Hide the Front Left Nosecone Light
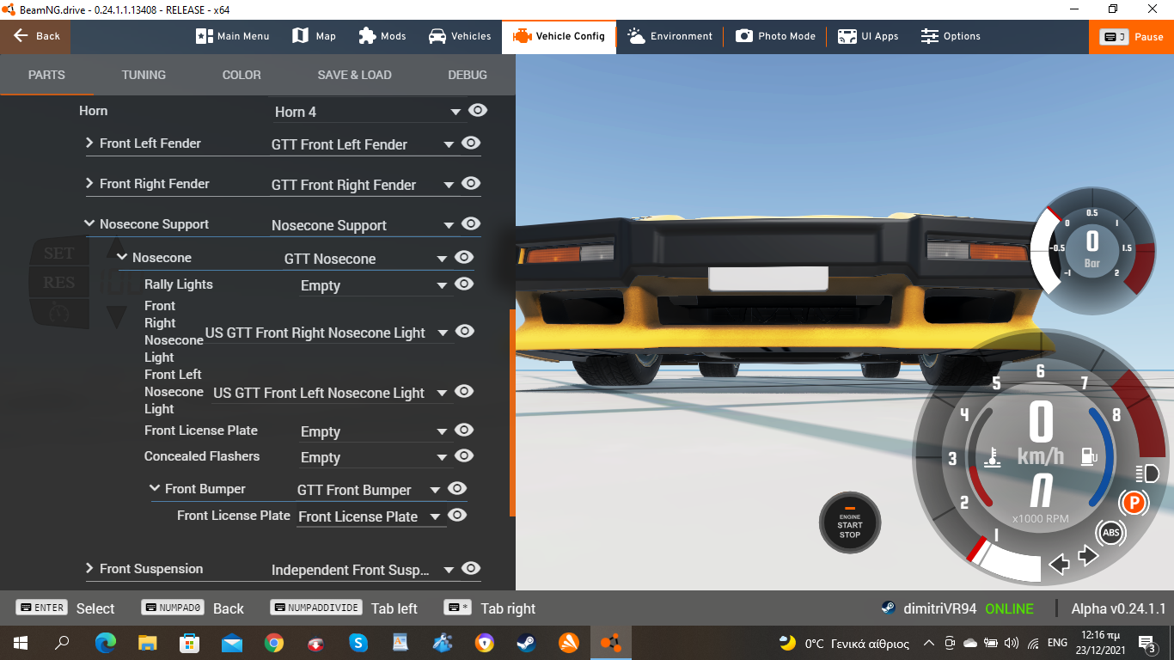 [x=464, y=392]
